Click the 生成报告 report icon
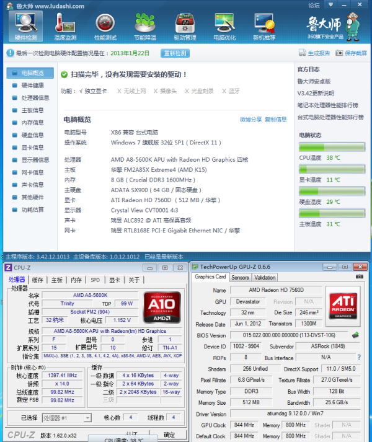 pos(303,53)
